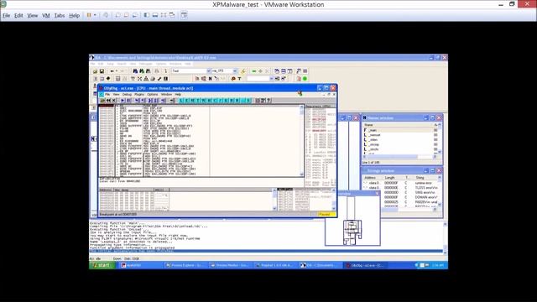Show OllyDbg Memory map M button

[x=192, y=101]
